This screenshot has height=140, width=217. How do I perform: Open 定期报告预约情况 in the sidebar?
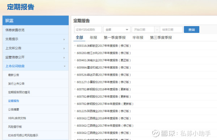point(36,92)
